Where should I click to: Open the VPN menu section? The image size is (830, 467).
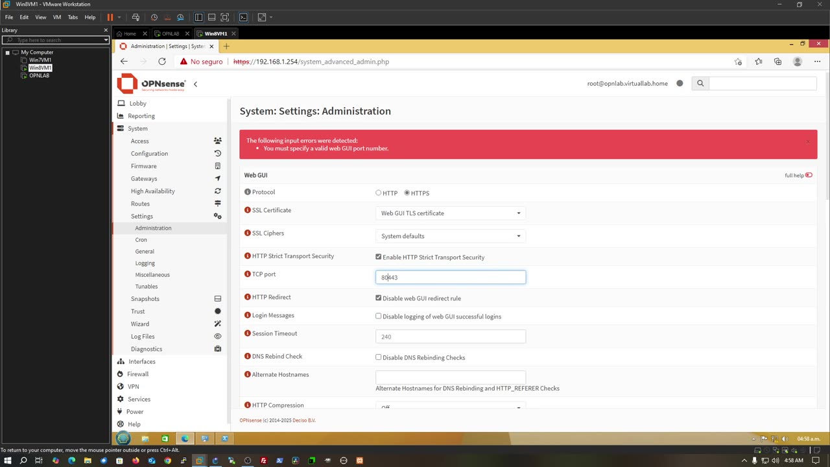click(x=133, y=387)
